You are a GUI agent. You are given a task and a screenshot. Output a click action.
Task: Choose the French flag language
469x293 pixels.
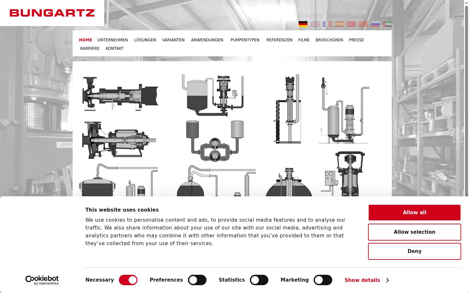pos(327,24)
